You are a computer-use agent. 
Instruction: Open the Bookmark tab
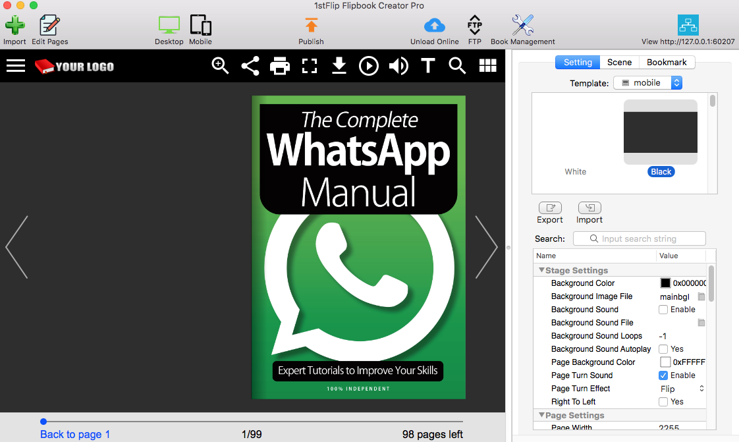[667, 62]
